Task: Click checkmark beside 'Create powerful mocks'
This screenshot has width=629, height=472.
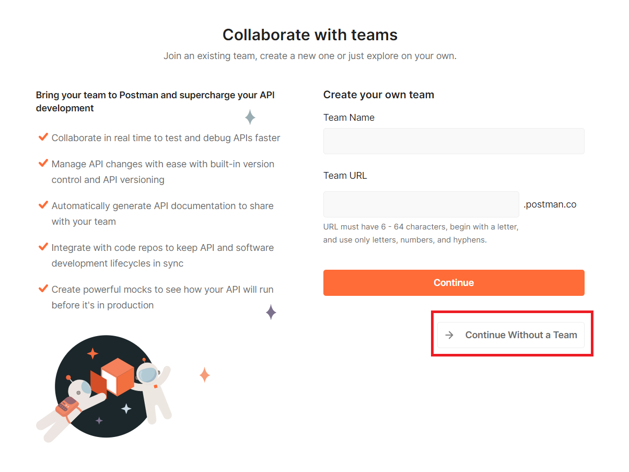Action: (x=43, y=289)
